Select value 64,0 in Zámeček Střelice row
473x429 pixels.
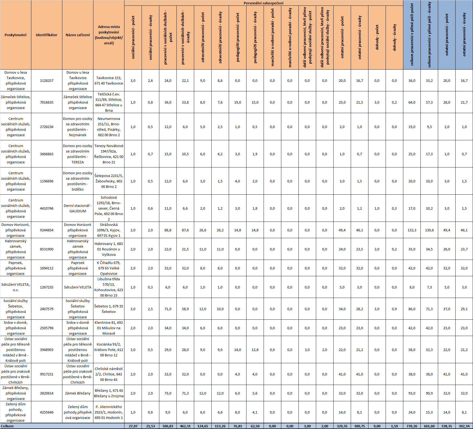412,102
